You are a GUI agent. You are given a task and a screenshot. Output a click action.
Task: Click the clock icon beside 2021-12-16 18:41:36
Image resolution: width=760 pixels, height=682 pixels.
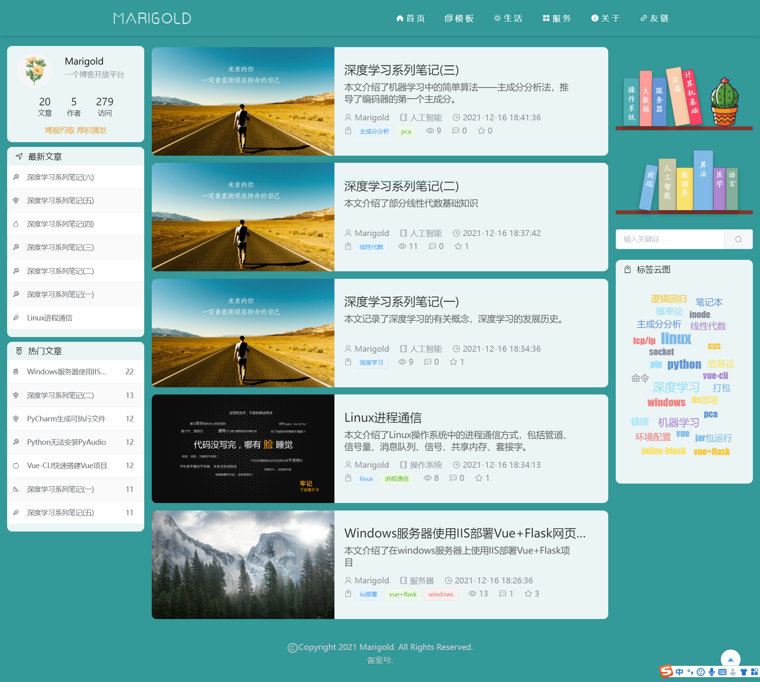[x=457, y=117]
